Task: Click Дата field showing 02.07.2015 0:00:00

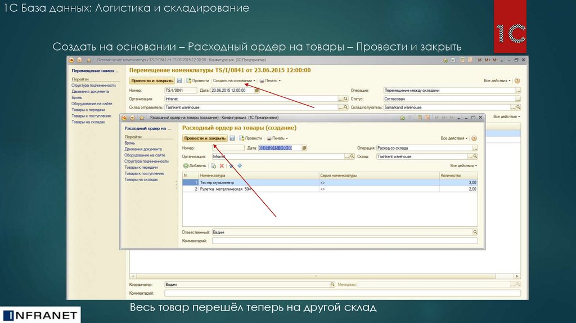Action: click(280, 148)
